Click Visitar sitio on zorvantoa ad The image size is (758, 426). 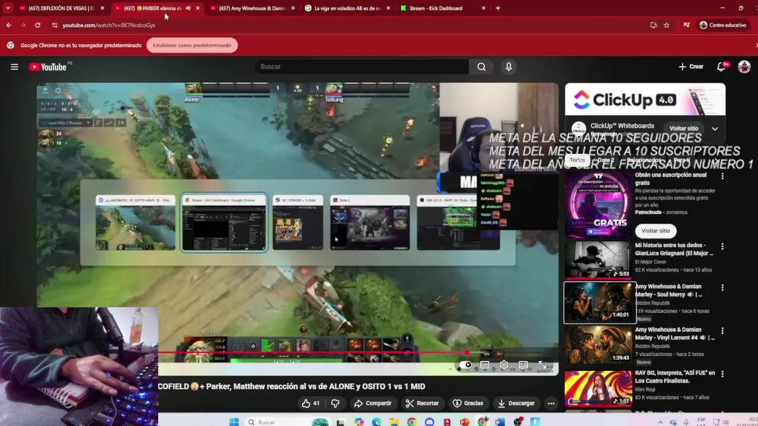click(656, 231)
